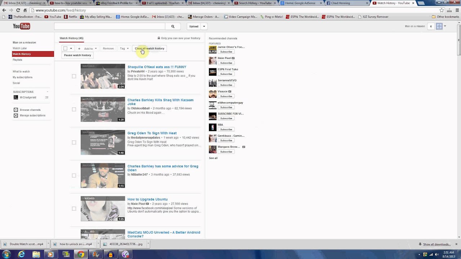Open the MrChadgerald subscription channel

[x=28, y=97]
